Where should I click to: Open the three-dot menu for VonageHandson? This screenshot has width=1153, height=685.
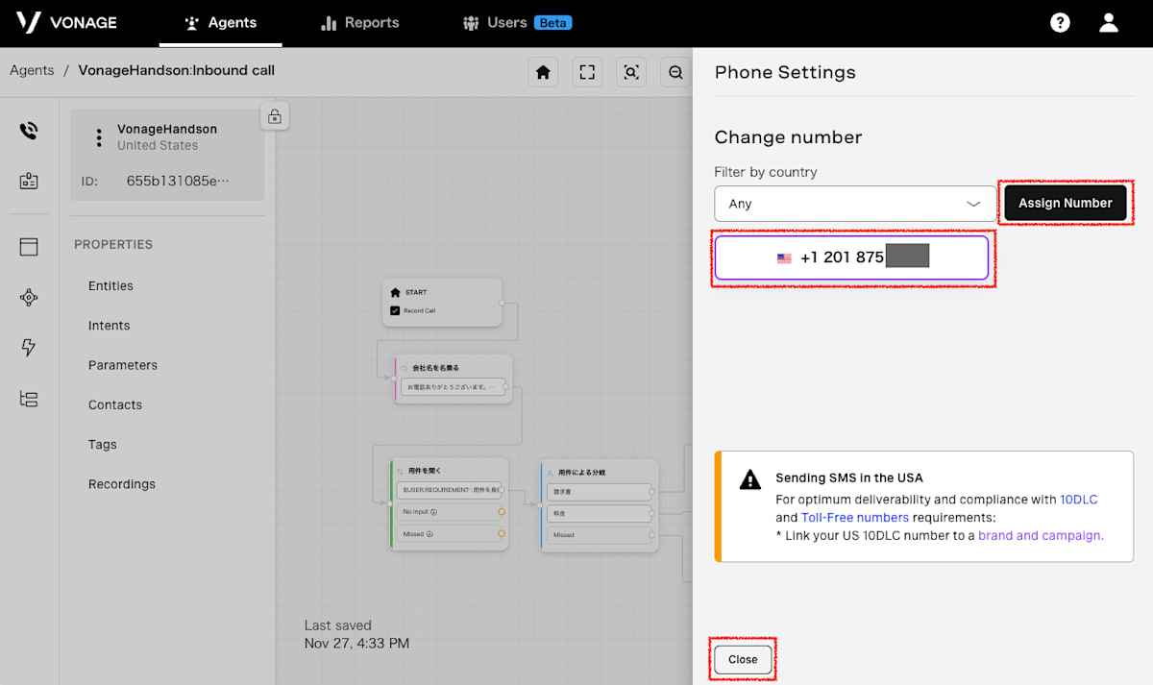click(x=98, y=137)
